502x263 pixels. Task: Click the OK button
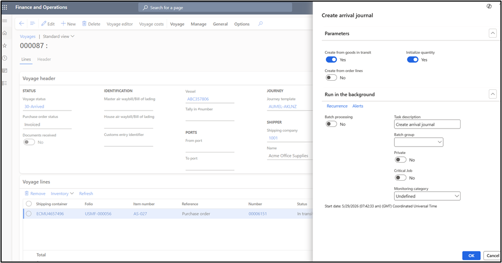pos(471,256)
